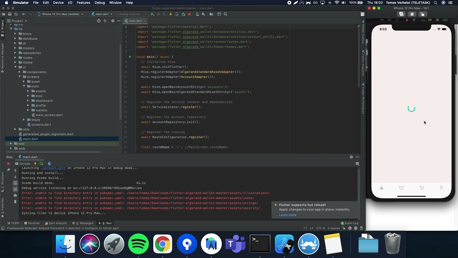This screenshot has width=458, height=258.
Task: Click the locate-file target icon in Project panel
Action: click(99, 21)
